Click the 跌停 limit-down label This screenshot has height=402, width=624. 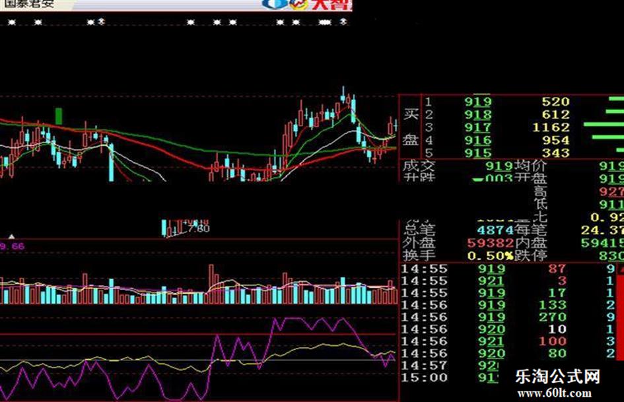point(530,255)
